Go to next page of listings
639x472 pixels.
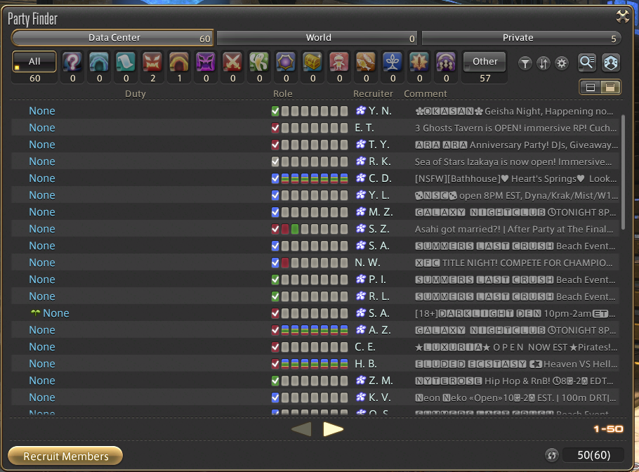click(x=333, y=428)
